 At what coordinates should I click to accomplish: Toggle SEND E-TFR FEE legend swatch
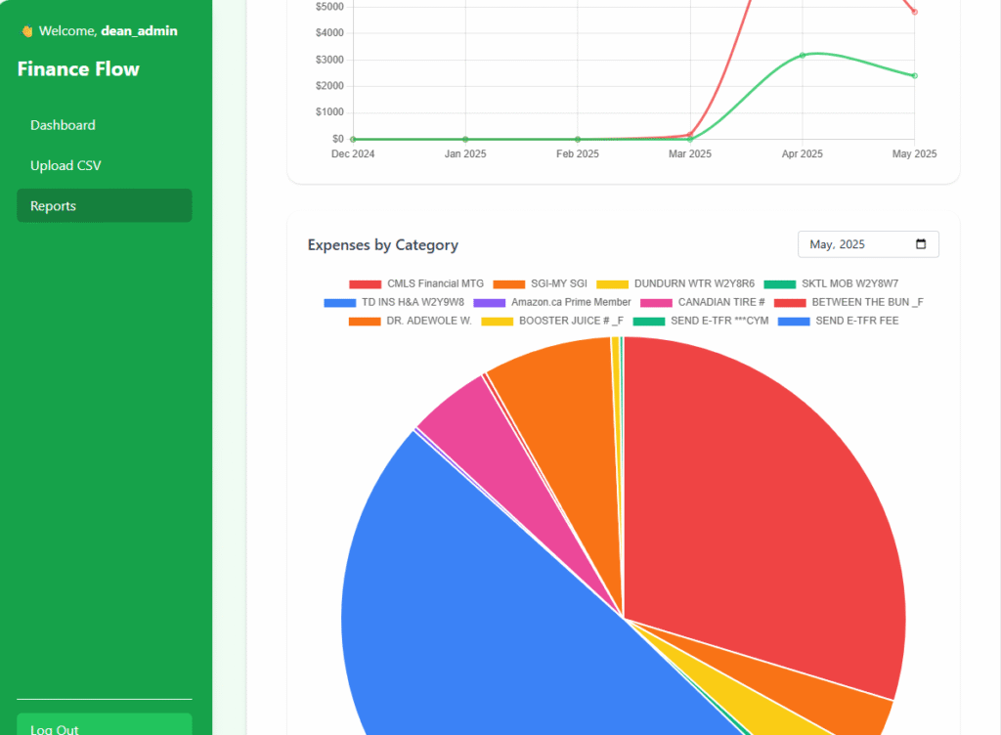pos(794,321)
